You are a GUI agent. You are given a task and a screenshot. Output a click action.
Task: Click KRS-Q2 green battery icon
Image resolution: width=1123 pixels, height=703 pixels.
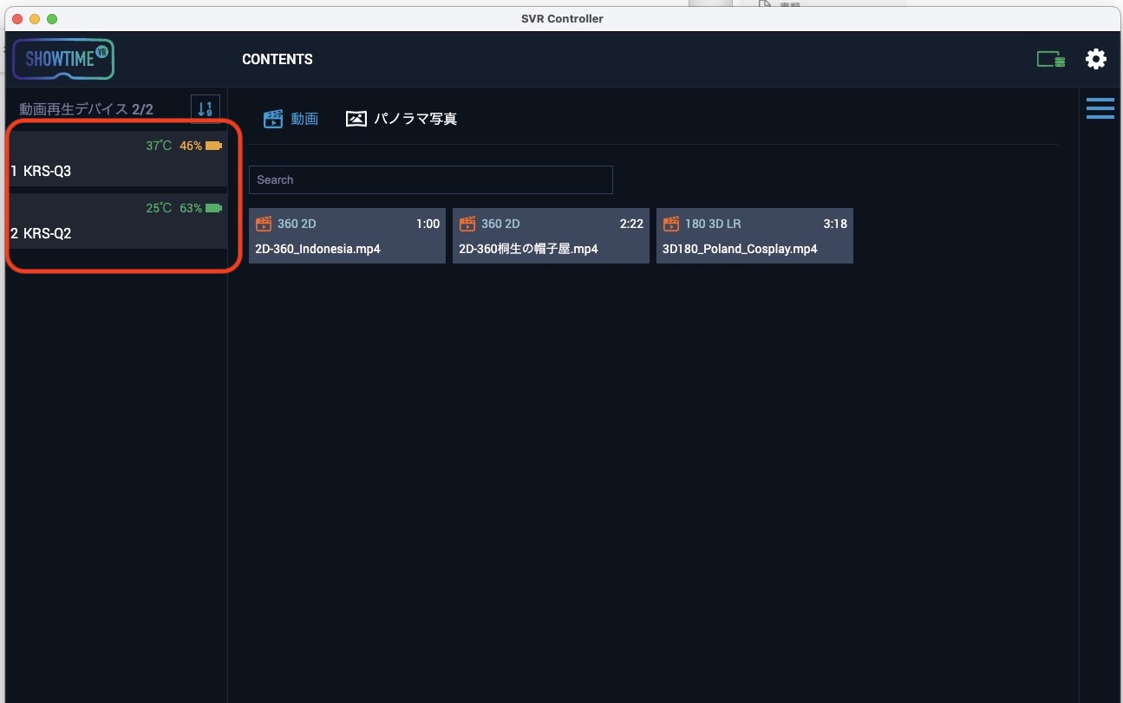tap(213, 208)
